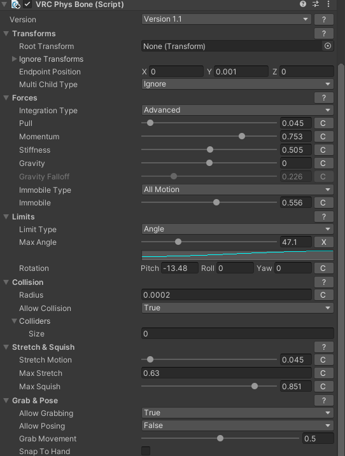This screenshot has width=345, height=456.
Task: Toggle the curve button for Max Squish
Action: tap(324, 387)
